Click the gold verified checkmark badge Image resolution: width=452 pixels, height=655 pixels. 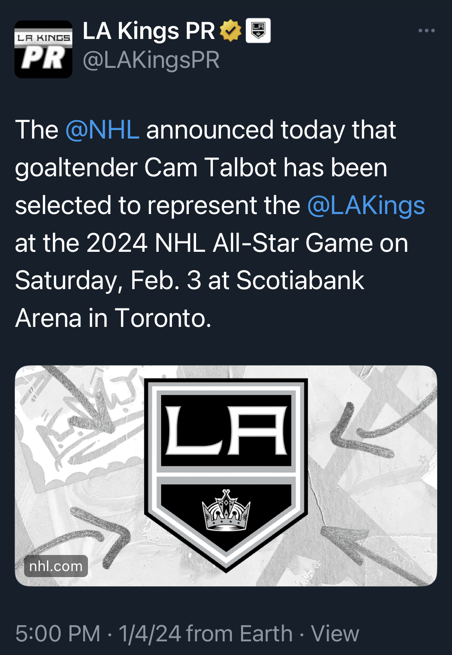pyautogui.click(x=231, y=31)
